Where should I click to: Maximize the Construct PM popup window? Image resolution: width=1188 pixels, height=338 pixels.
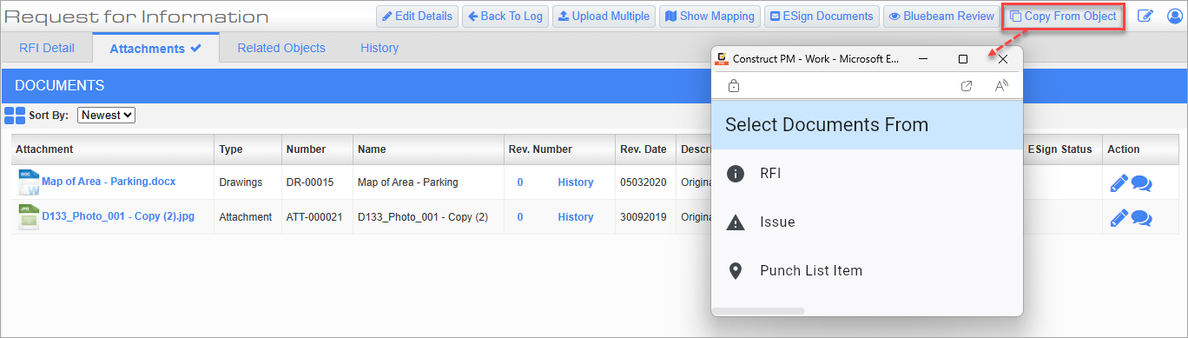click(x=963, y=59)
